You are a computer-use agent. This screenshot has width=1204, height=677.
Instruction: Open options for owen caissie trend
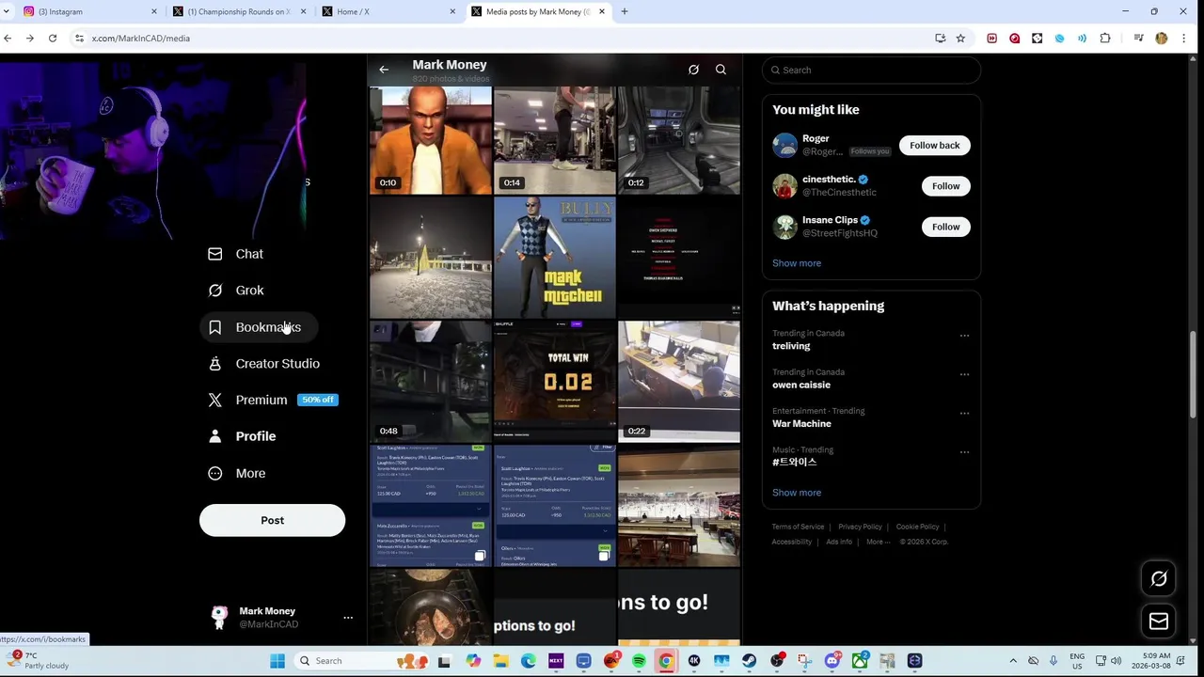964,374
